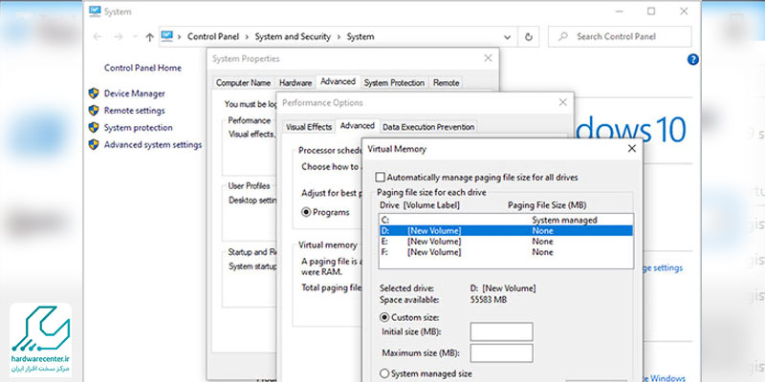Click System and Security breadcrumb
Screen dimensions: 765x382
pos(293,37)
